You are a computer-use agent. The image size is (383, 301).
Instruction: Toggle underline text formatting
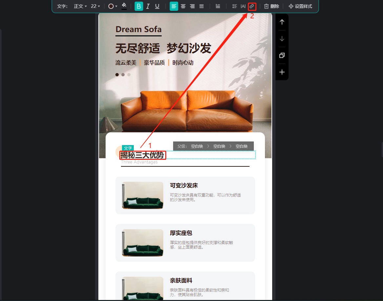(157, 6)
